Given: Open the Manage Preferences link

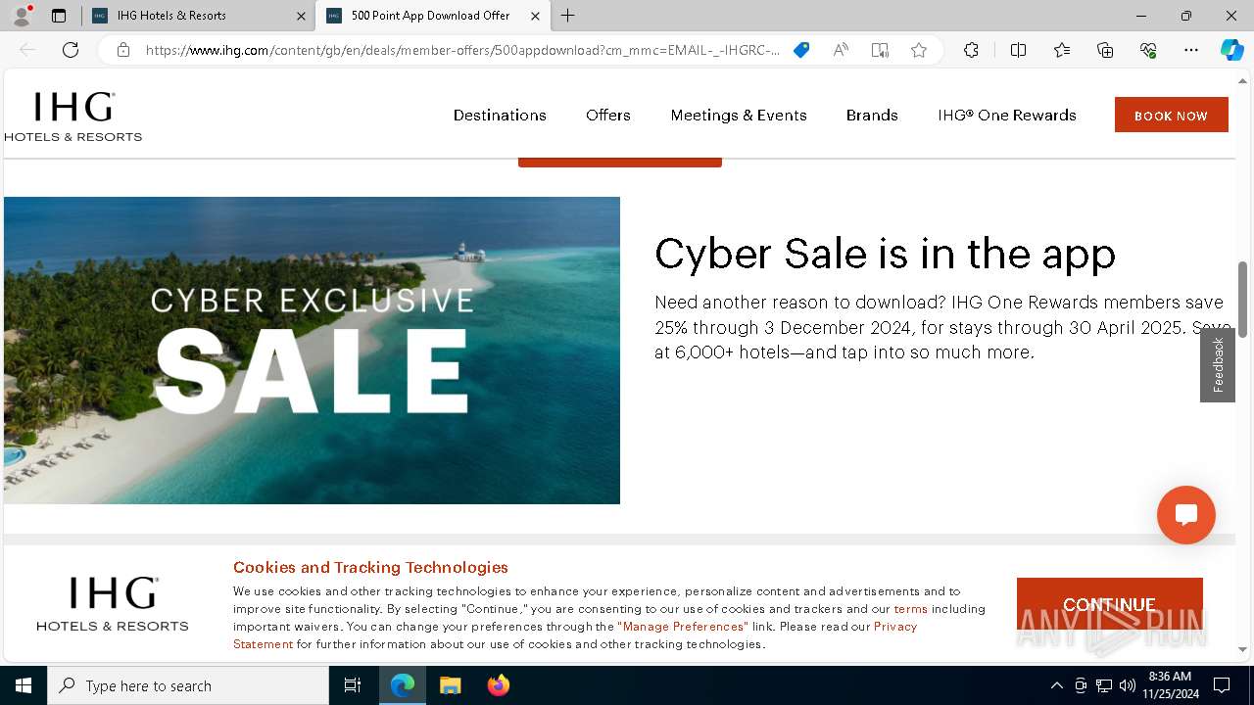Looking at the screenshot, I should pyautogui.click(x=683, y=627).
